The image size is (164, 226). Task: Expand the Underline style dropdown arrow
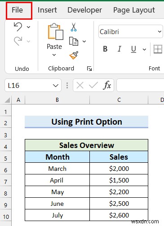point(144,49)
